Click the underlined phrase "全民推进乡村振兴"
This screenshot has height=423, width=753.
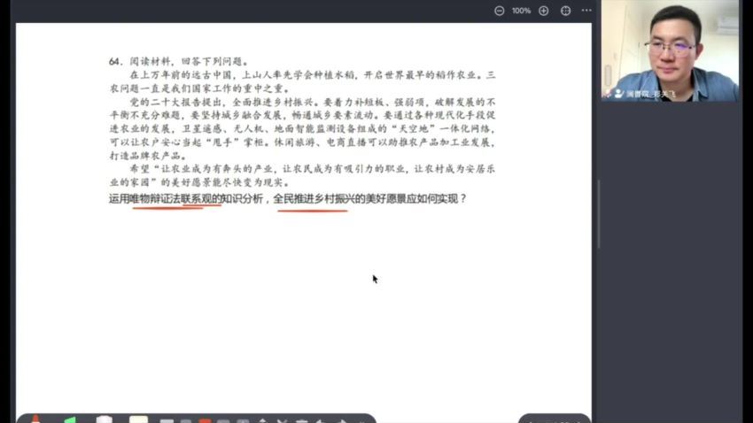pos(314,198)
